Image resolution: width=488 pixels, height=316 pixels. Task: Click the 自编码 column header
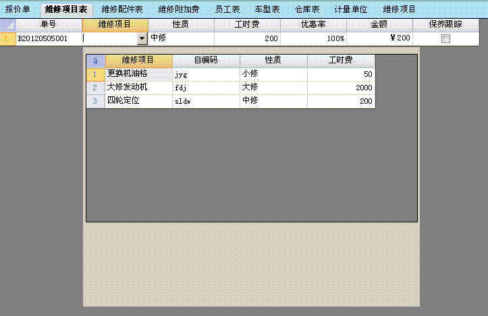206,61
